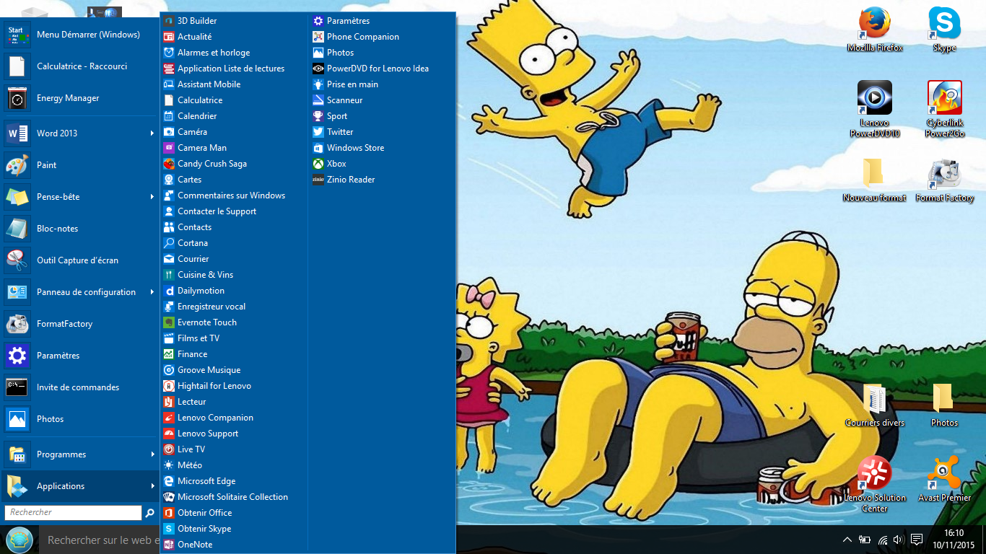Open Paramètres in the left start column

click(80, 356)
